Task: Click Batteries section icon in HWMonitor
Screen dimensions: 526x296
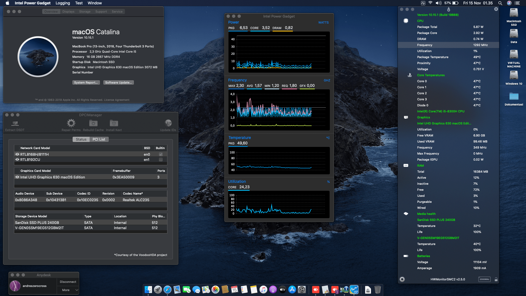Action: click(406, 256)
